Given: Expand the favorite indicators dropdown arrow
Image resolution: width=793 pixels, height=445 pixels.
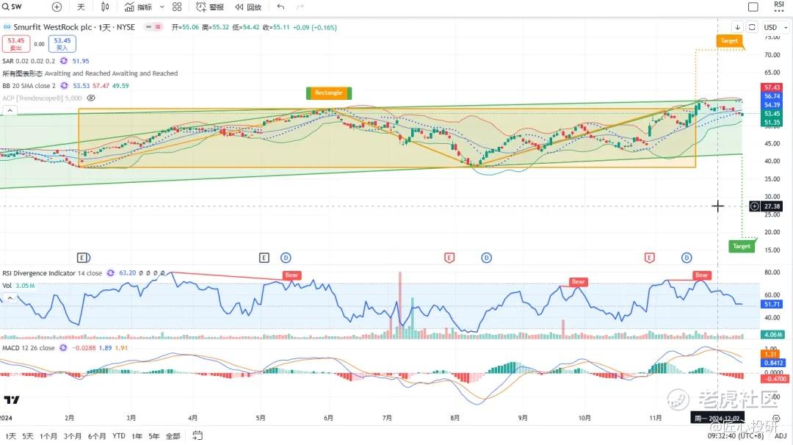Looking at the screenshot, I should pyautogui.click(x=162, y=7).
